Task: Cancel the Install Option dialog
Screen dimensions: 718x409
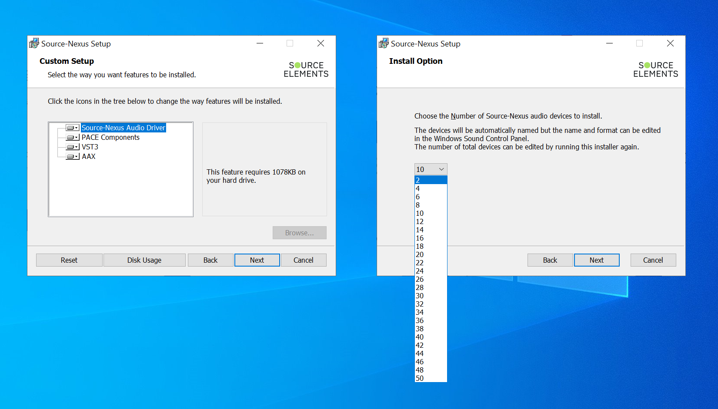Action: (653, 260)
